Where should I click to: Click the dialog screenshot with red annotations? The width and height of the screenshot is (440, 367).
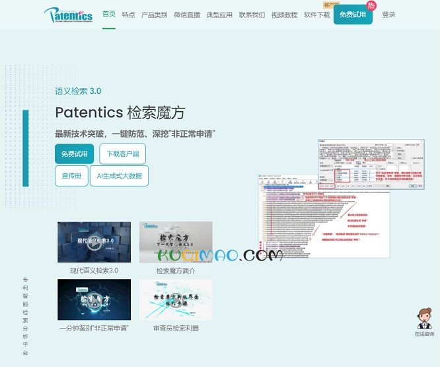371,164
